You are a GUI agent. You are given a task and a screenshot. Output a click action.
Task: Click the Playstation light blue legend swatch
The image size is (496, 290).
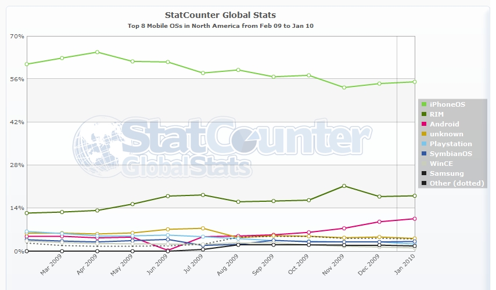(424, 144)
